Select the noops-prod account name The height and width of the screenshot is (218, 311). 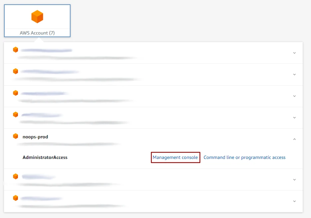click(x=35, y=137)
